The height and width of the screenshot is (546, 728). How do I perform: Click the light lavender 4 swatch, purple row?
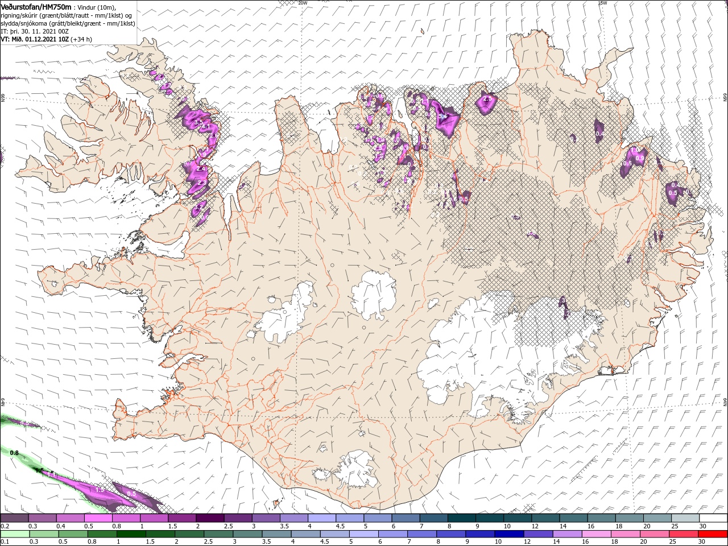coord(322,518)
